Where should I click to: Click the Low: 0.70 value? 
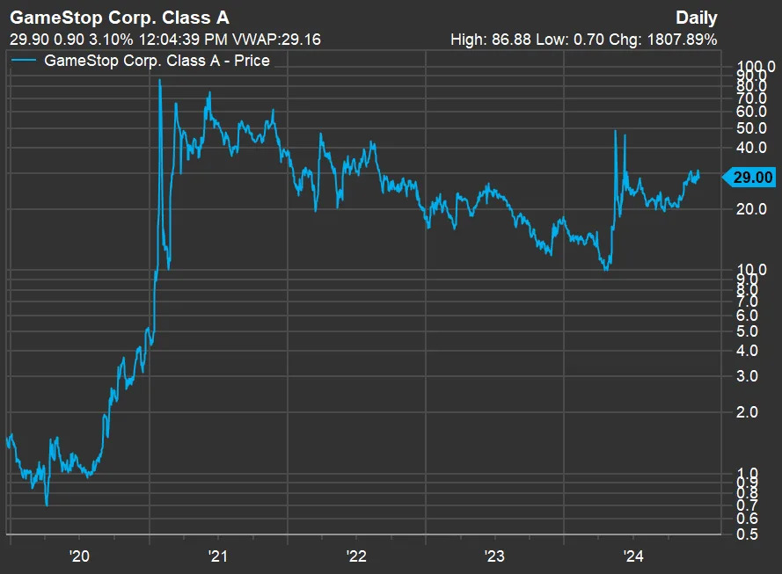click(570, 40)
